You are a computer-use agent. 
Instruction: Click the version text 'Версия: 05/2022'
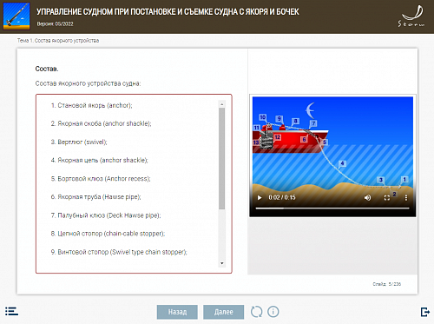pyautogui.click(x=55, y=23)
